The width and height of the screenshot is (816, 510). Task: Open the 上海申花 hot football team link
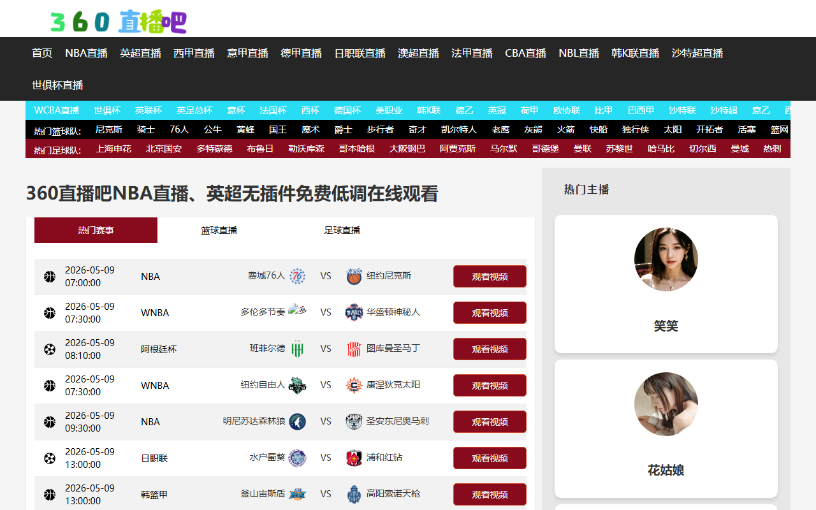113,149
